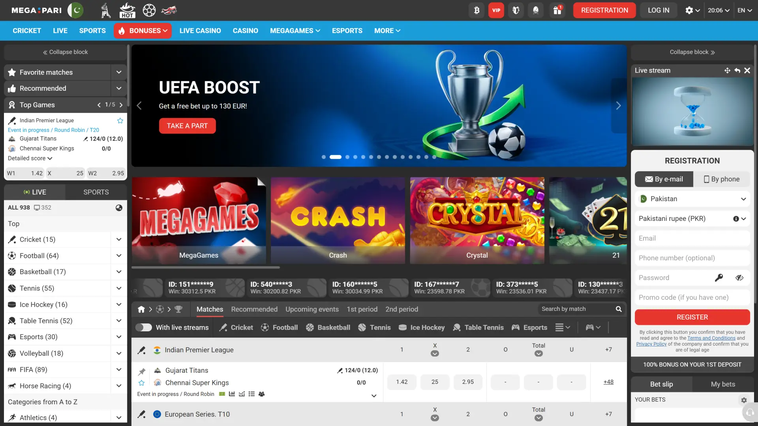Screen dimensions: 758x426
Task: Click the cricket player icon in header
Action: 105,10
